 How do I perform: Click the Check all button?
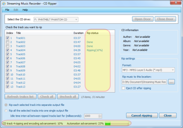coord(47,97)
